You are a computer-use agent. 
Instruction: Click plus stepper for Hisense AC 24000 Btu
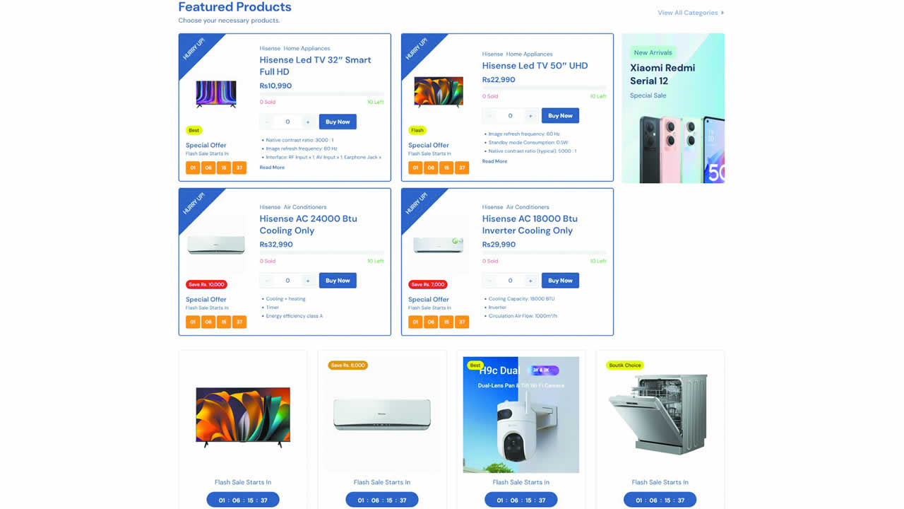(307, 281)
